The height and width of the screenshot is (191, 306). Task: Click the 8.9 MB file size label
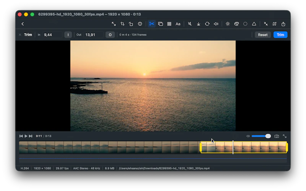(x=109, y=168)
